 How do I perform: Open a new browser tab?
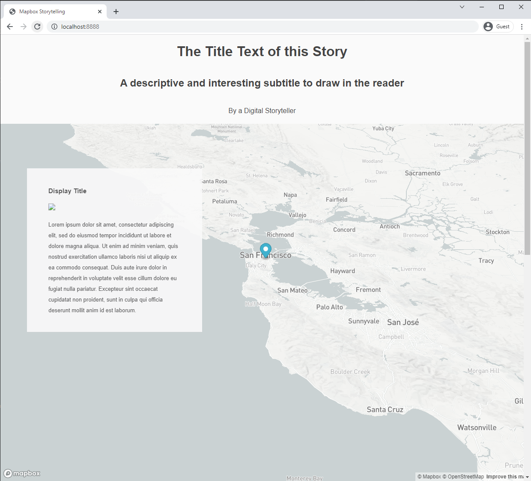[116, 12]
